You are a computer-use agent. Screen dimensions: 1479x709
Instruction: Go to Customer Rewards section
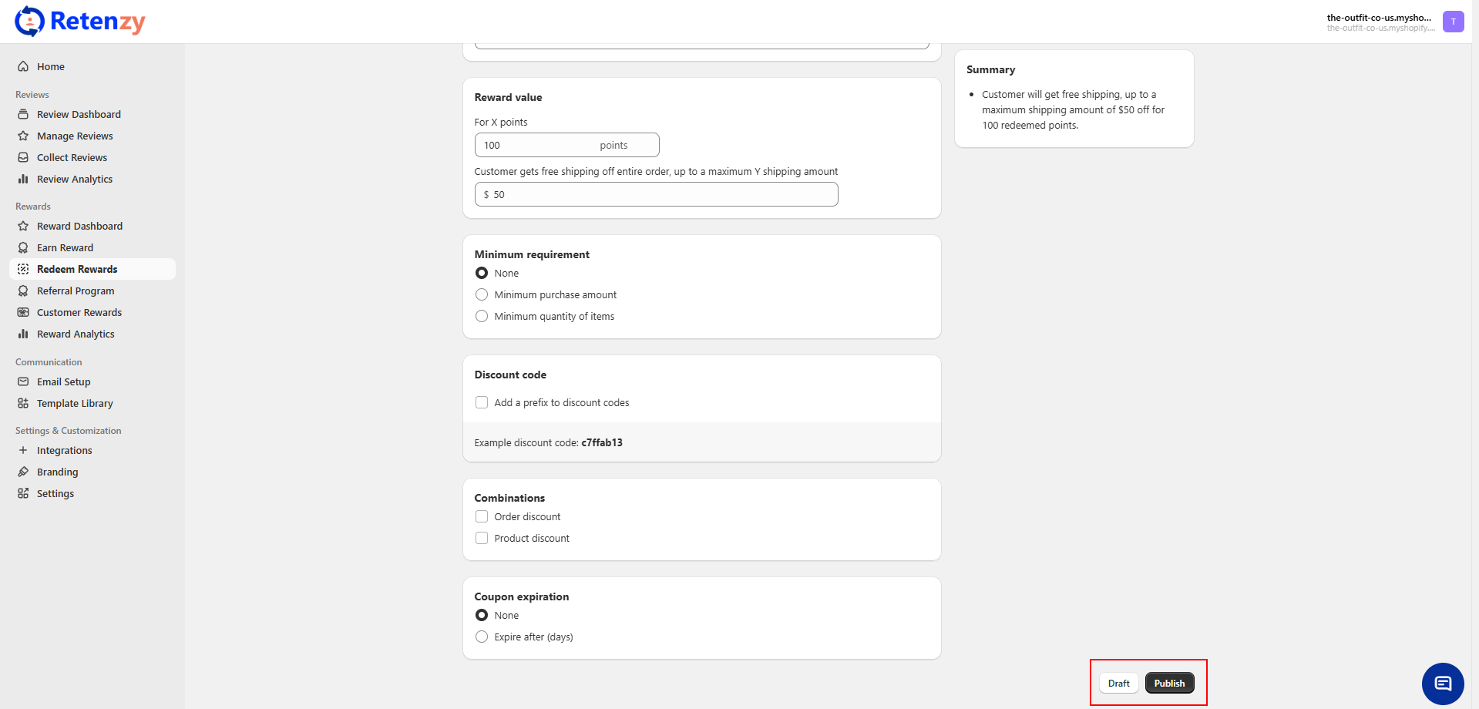pyautogui.click(x=79, y=312)
